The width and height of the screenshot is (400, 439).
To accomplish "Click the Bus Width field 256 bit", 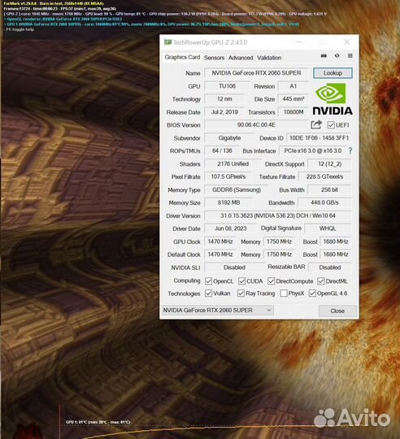I will pyautogui.click(x=329, y=189).
